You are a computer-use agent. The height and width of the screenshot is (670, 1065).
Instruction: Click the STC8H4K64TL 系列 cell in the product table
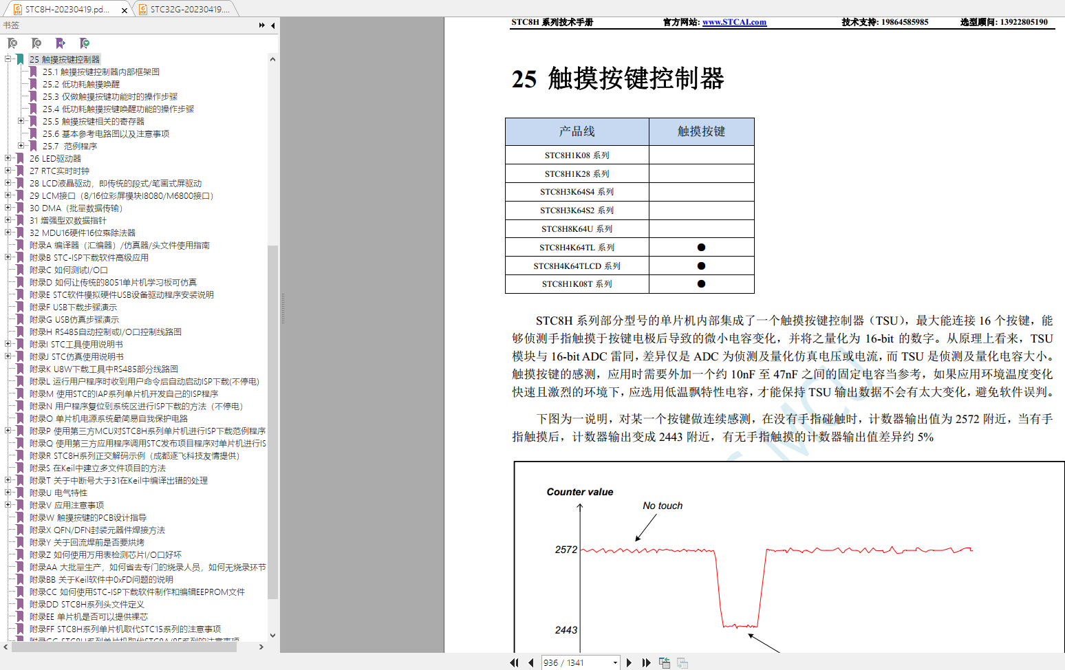(577, 248)
